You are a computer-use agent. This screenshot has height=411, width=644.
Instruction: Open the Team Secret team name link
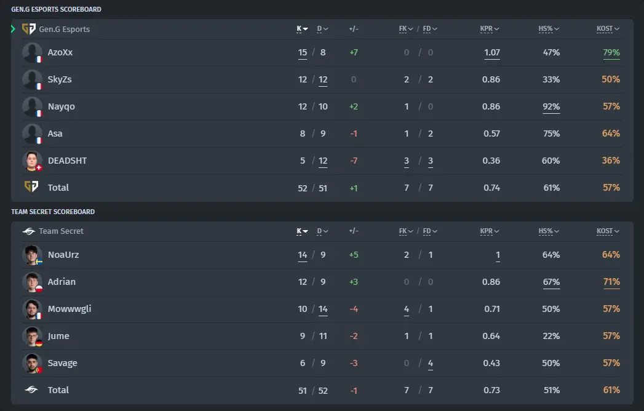(61, 231)
